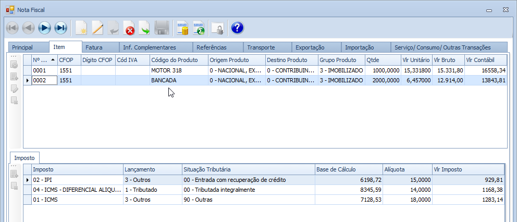The image size is (517, 222).
Task: Open the Transporte tab
Action: pos(261,47)
